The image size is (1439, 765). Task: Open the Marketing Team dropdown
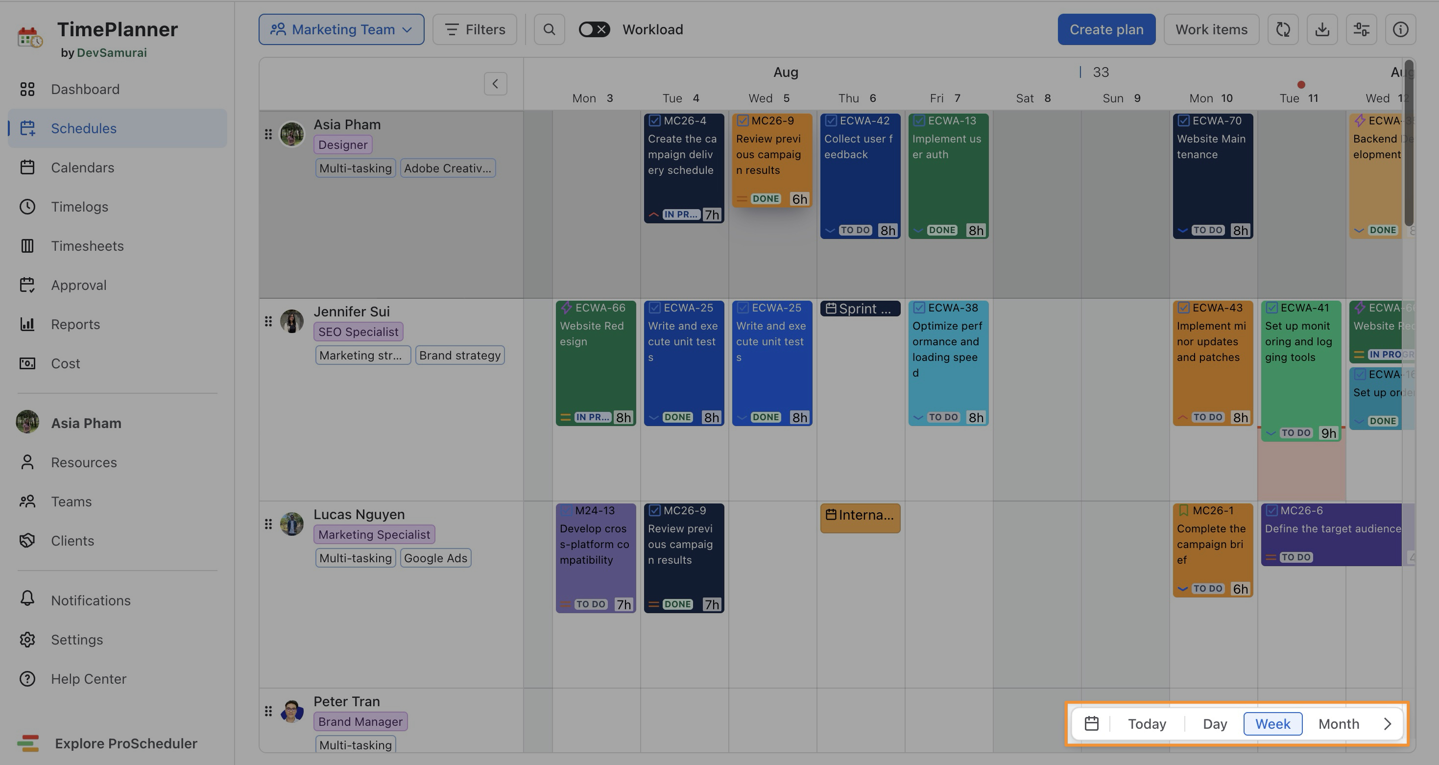[x=341, y=29]
